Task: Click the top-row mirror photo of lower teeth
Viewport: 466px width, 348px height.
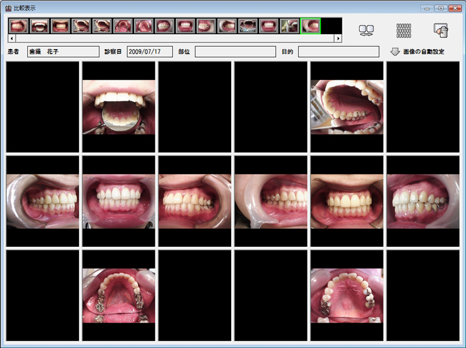Action: click(x=119, y=107)
